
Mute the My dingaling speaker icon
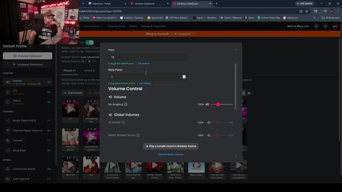click(207, 104)
